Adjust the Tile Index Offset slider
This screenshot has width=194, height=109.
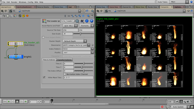pyautogui.click(x=84, y=71)
